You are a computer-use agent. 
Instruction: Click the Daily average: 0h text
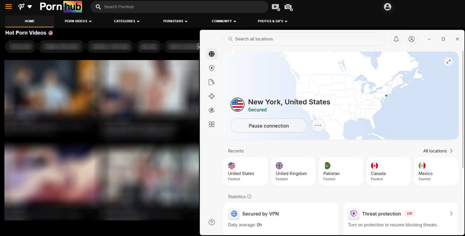[245, 225]
